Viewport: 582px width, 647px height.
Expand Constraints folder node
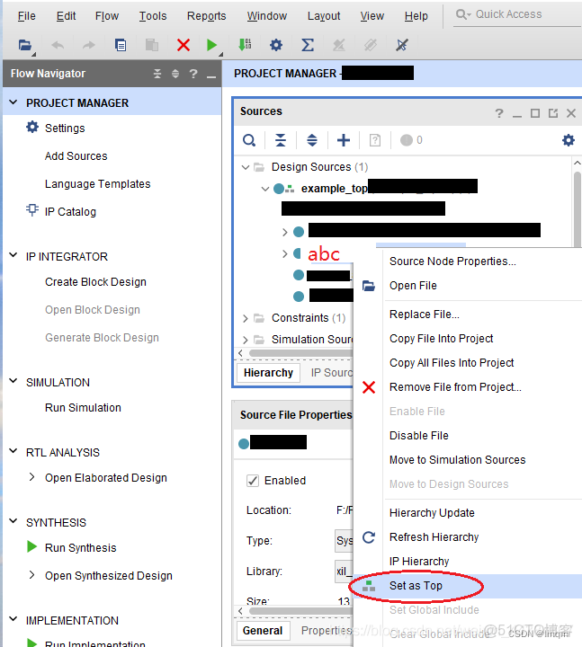pyautogui.click(x=246, y=318)
